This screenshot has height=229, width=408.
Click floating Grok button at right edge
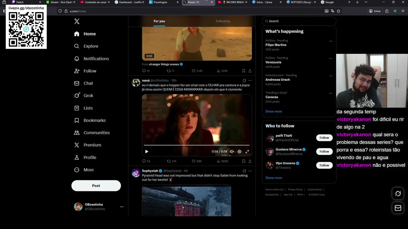tap(398, 193)
